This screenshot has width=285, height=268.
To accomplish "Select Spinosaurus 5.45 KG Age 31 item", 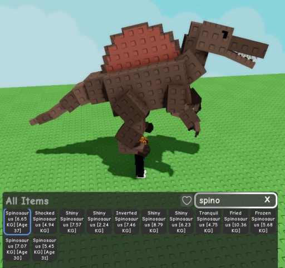I will (45, 249).
